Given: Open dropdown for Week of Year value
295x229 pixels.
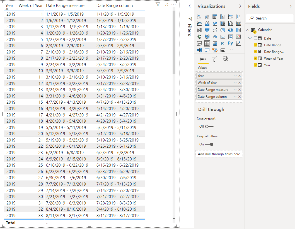Looking at the screenshot, I should coord(235,83).
